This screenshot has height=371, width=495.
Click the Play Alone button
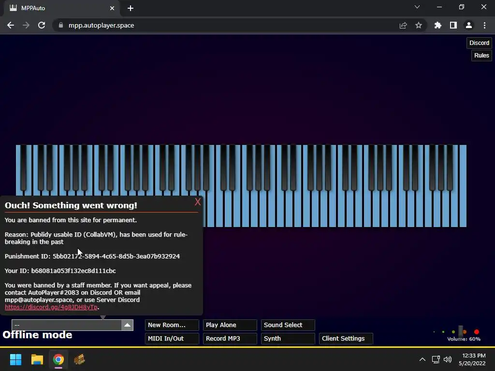click(230, 325)
